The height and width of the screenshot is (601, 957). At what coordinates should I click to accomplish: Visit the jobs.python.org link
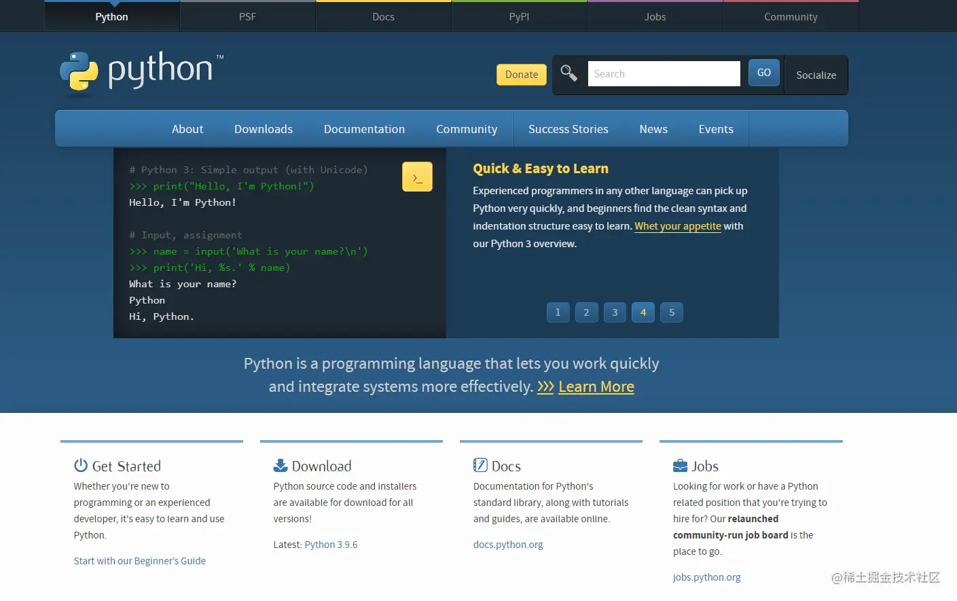coord(707,577)
